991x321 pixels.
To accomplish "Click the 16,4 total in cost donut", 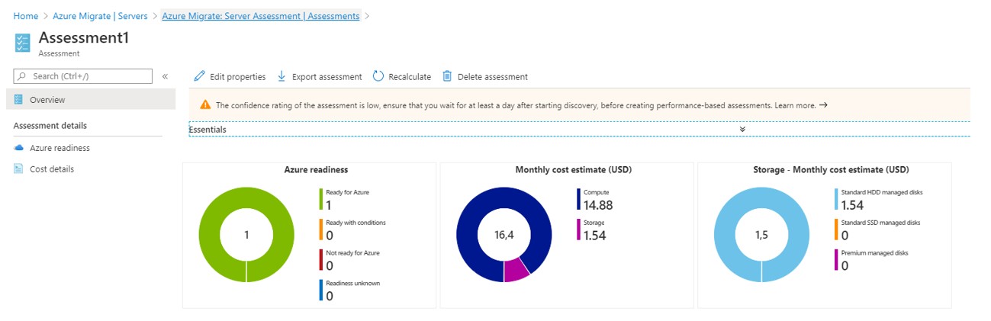I will click(x=504, y=235).
